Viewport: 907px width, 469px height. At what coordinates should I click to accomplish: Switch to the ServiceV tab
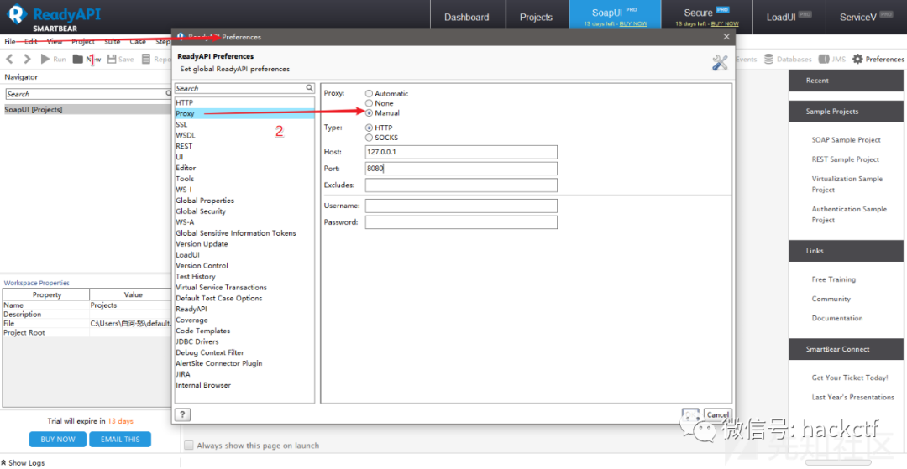866,17
